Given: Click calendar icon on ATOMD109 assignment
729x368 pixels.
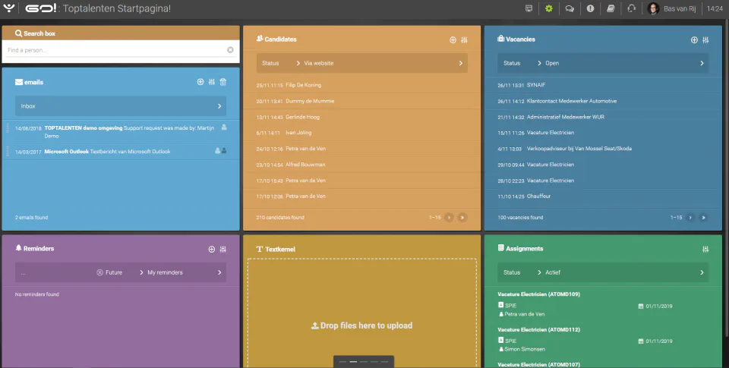Looking at the screenshot, I should [641, 307].
